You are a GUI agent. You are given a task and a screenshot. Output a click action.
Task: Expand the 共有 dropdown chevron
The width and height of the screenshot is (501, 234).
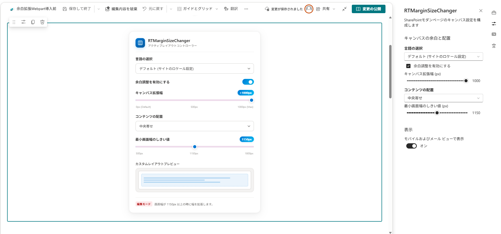[x=334, y=9]
